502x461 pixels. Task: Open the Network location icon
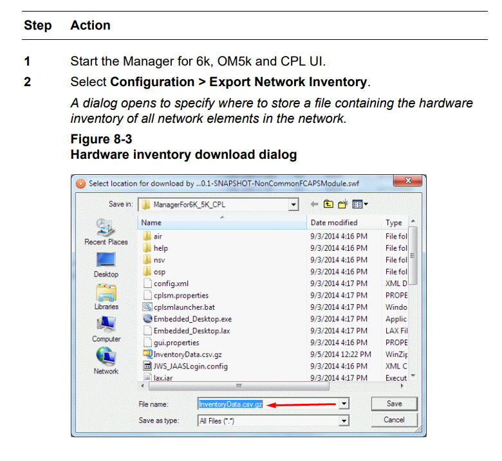[x=106, y=357]
